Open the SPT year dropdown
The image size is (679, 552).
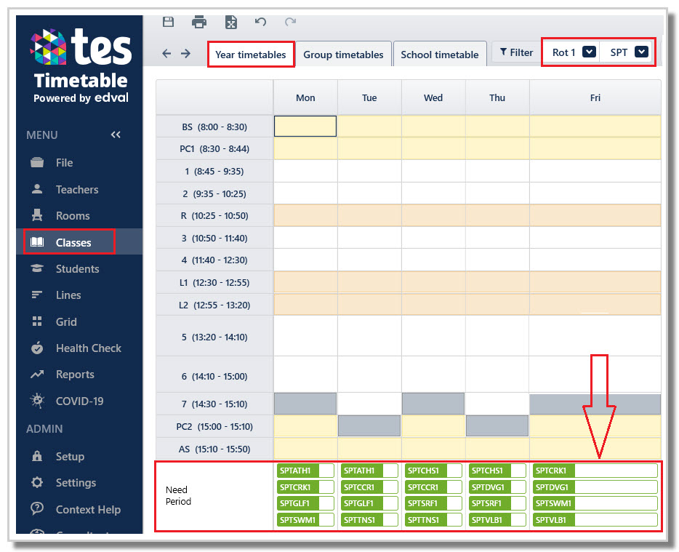(641, 52)
